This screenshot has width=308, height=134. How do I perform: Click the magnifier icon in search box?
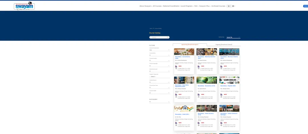[168, 37]
